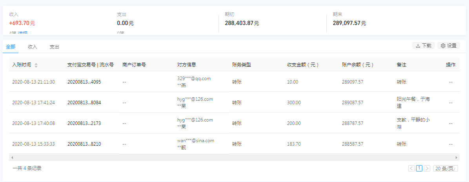Select the 全部 tab
Image resolution: width=469 pixels, height=182 pixels.
click(11, 47)
